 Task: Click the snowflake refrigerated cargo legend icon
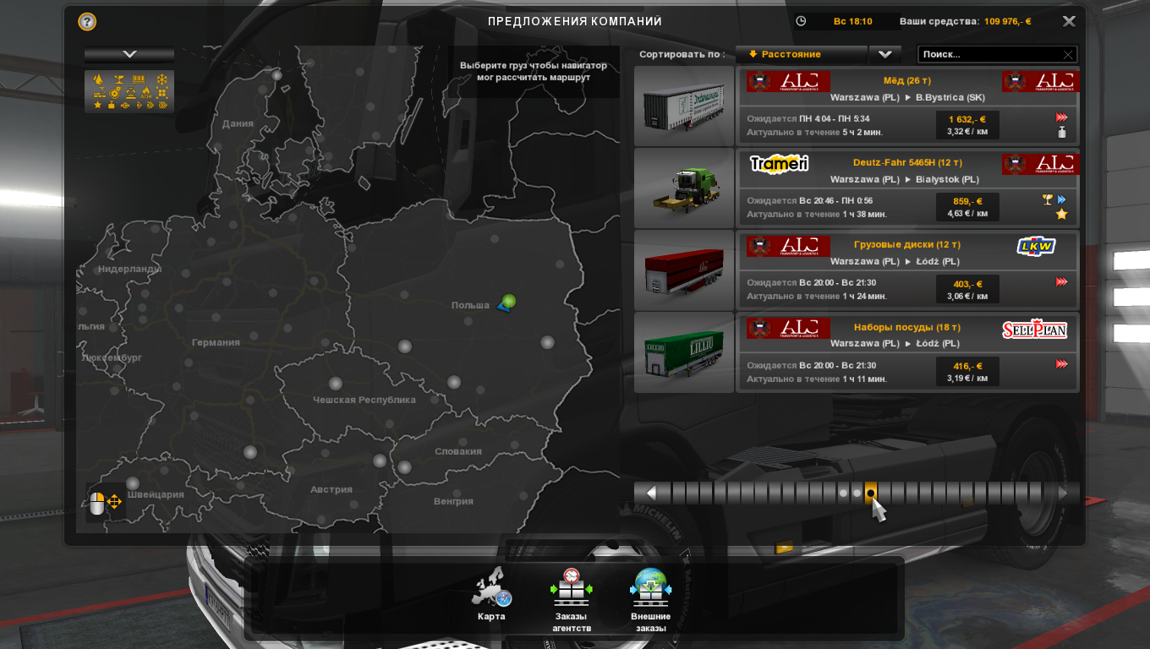coord(162,80)
